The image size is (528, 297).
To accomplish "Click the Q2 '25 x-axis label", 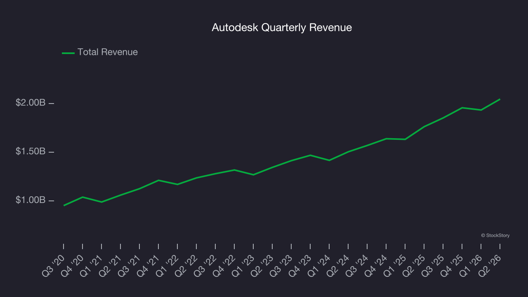I will tap(415, 265).
